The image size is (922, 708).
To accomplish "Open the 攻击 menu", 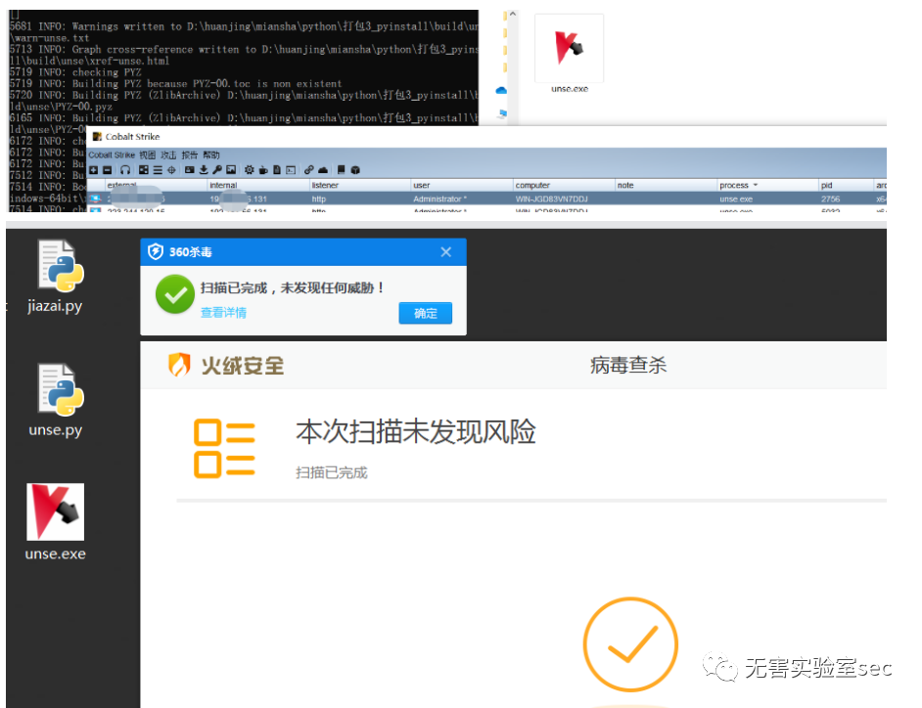I will click(x=168, y=155).
